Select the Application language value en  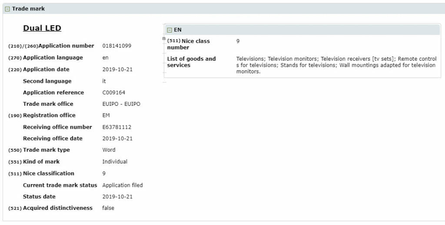coord(105,58)
